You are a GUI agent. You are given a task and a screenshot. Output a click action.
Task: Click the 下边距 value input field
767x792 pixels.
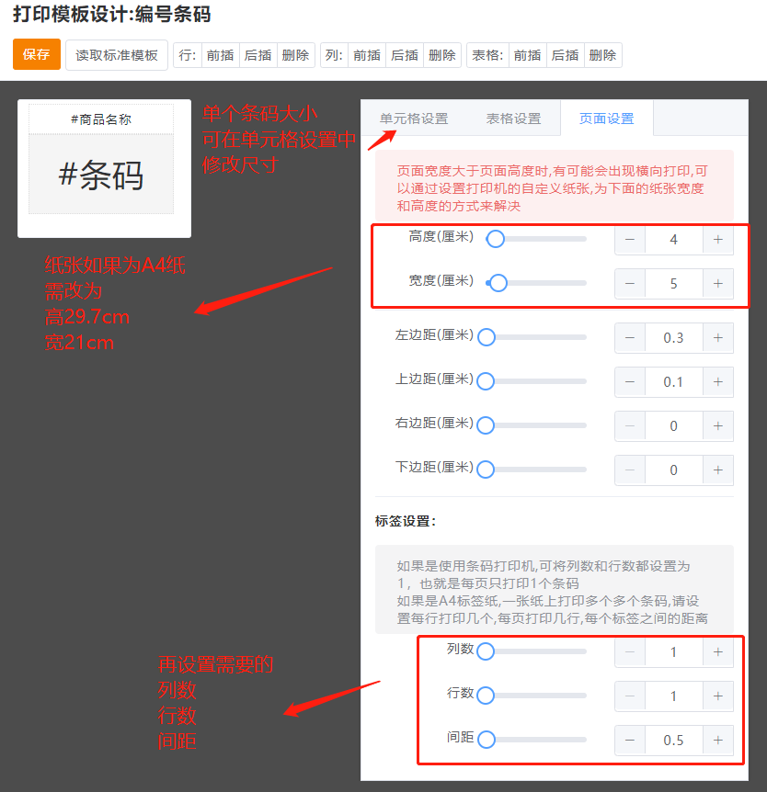click(673, 470)
